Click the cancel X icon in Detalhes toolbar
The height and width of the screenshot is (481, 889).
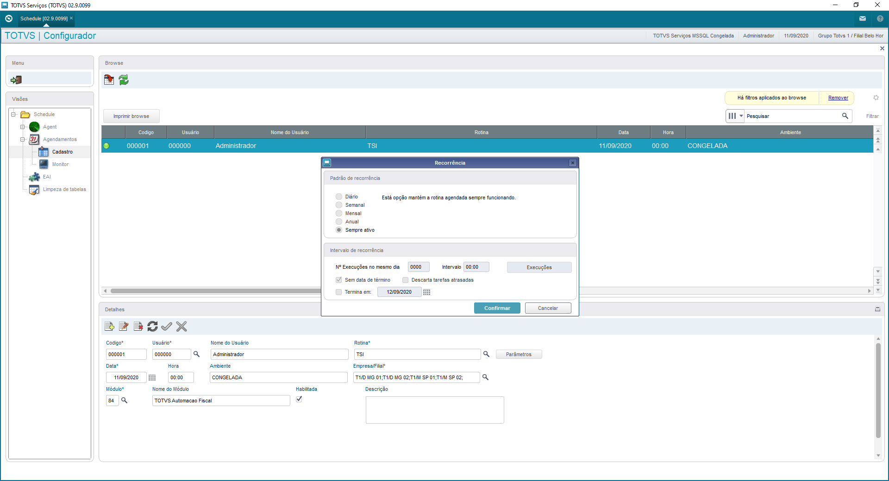coord(182,327)
